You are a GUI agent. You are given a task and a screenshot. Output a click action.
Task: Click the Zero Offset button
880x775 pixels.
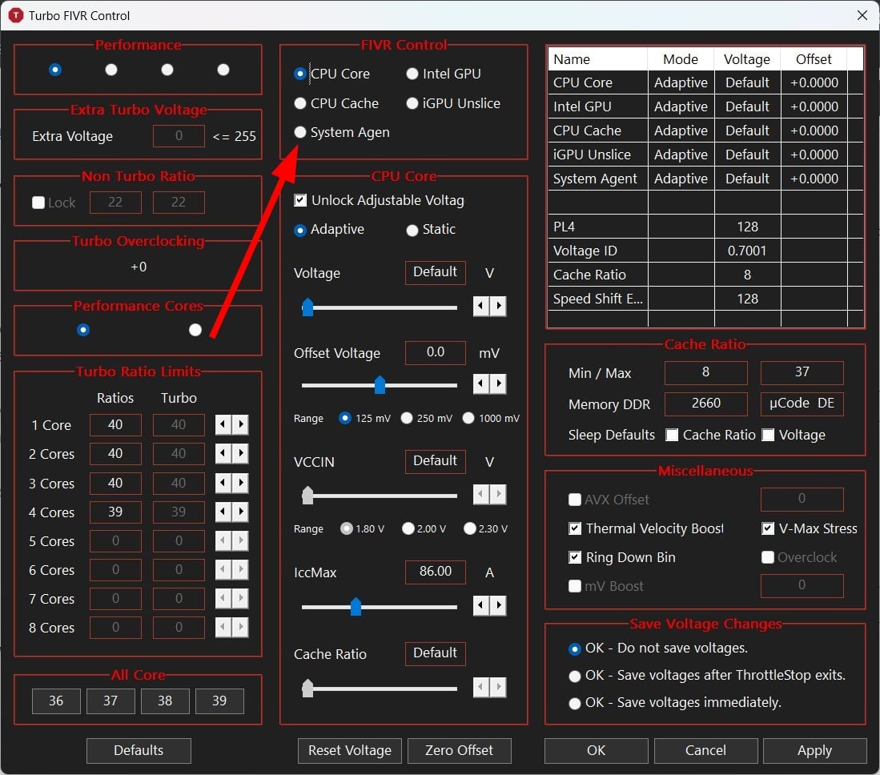pyautogui.click(x=459, y=750)
